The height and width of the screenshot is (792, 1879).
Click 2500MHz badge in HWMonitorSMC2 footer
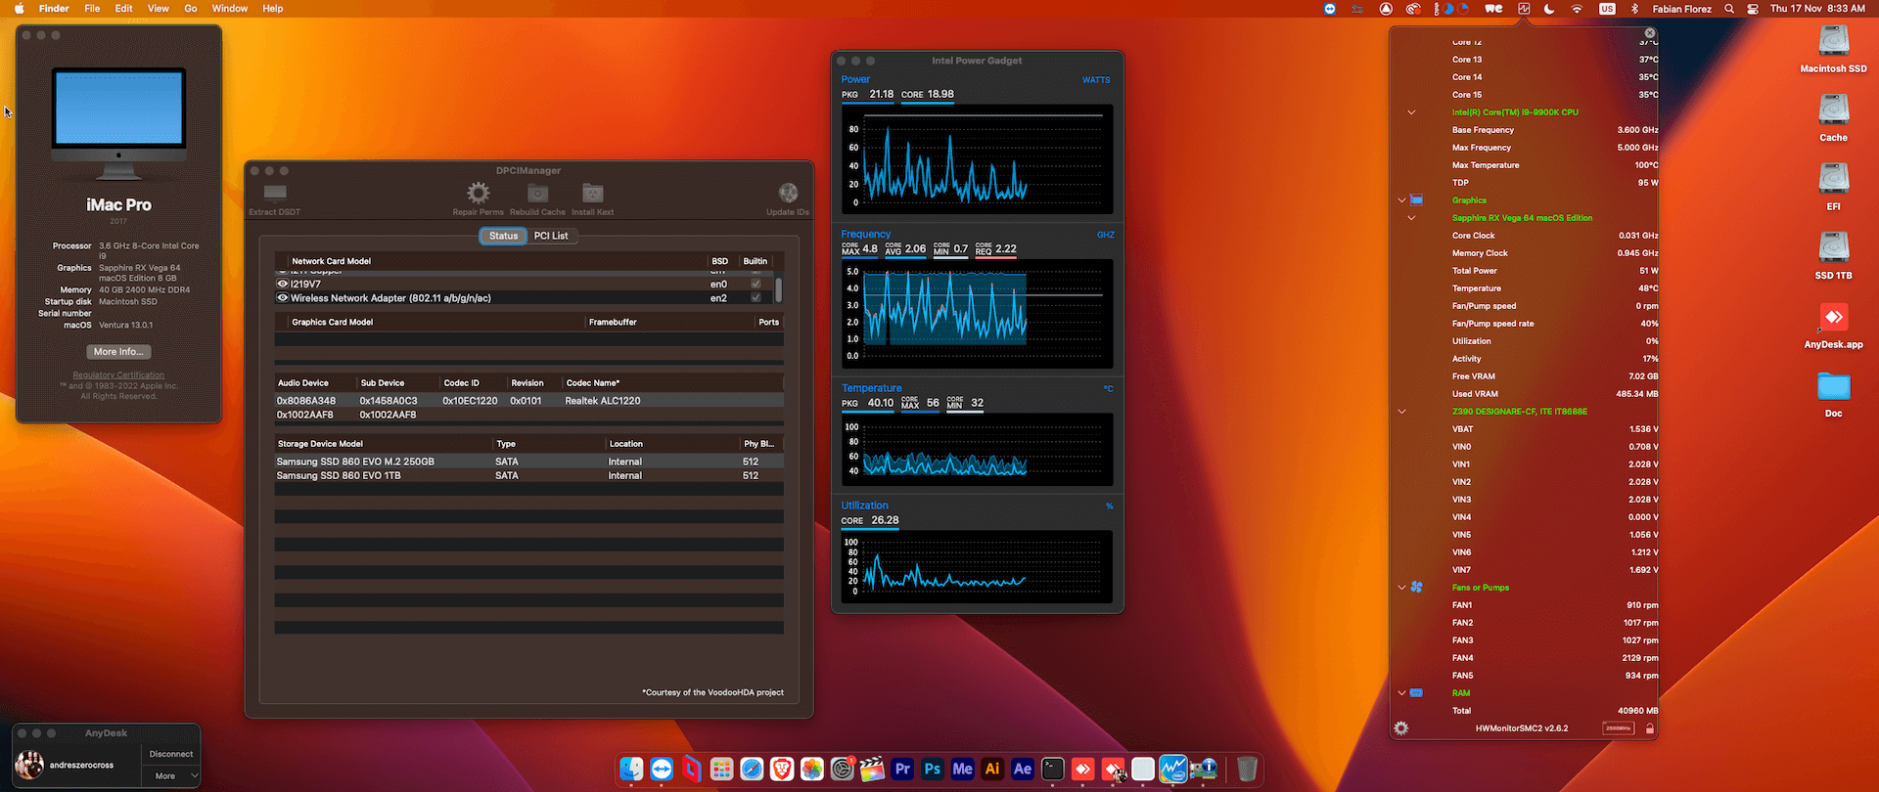point(1618,728)
